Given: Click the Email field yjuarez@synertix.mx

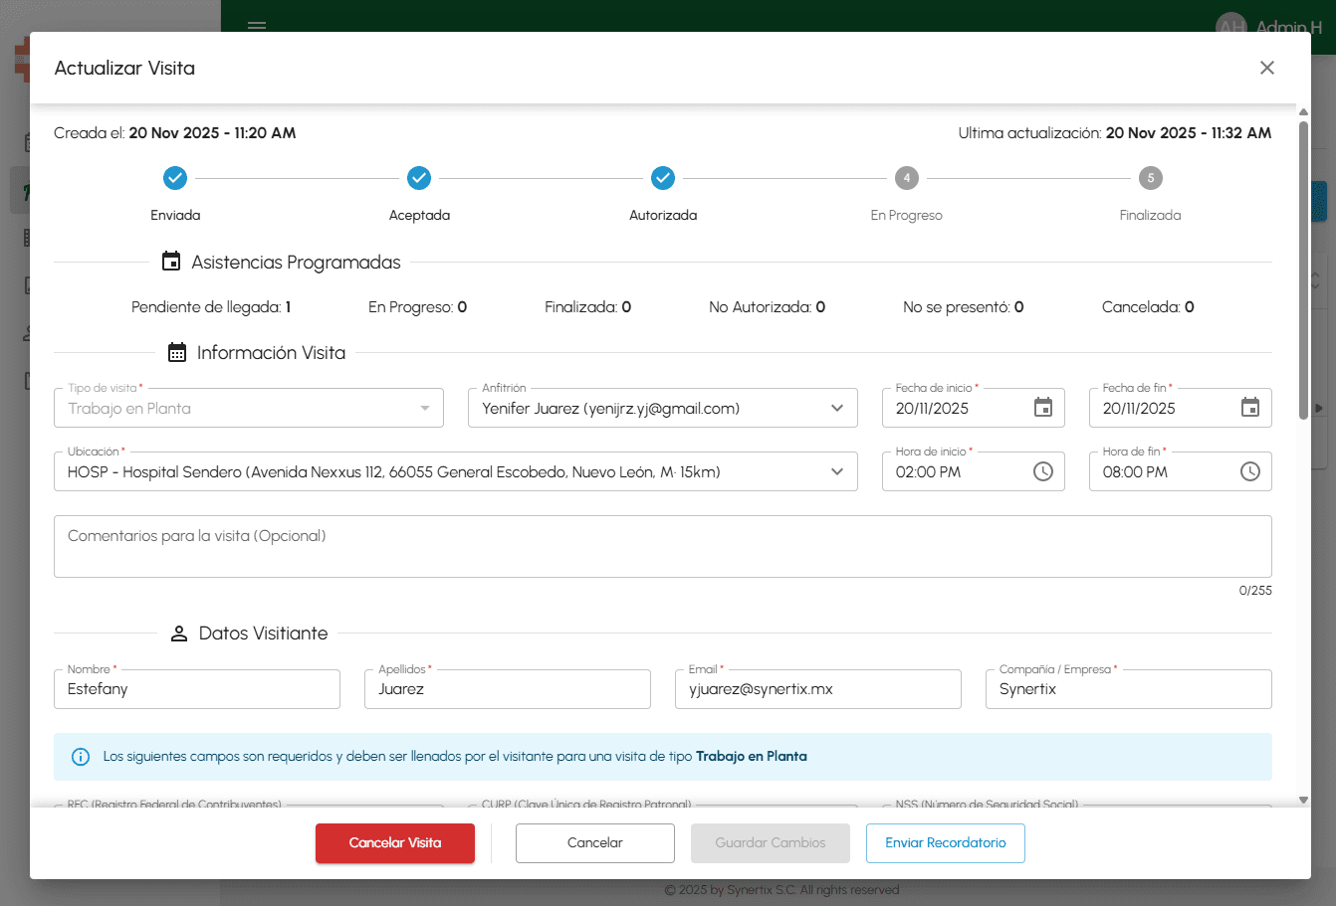Looking at the screenshot, I should [818, 688].
